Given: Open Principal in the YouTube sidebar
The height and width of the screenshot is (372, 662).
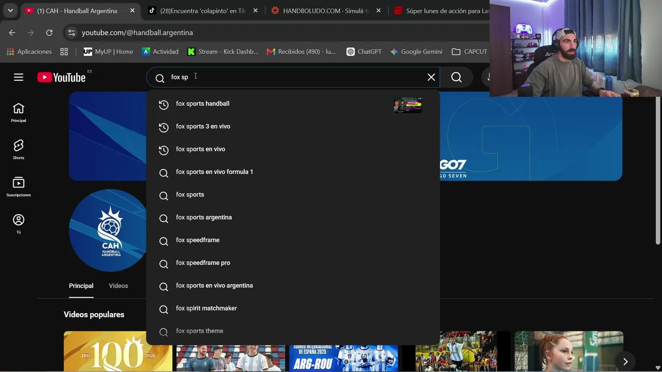Looking at the screenshot, I should pos(19,112).
